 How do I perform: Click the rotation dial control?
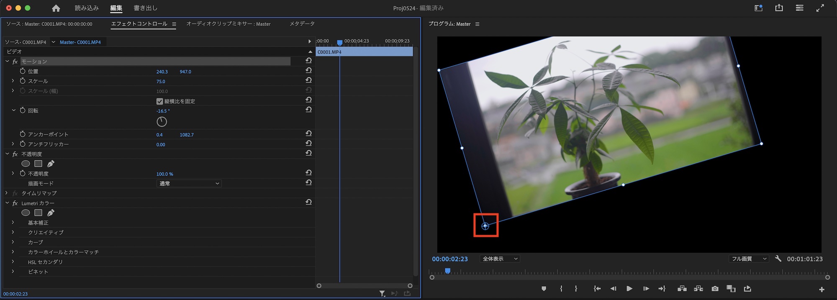pyautogui.click(x=162, y=122)
